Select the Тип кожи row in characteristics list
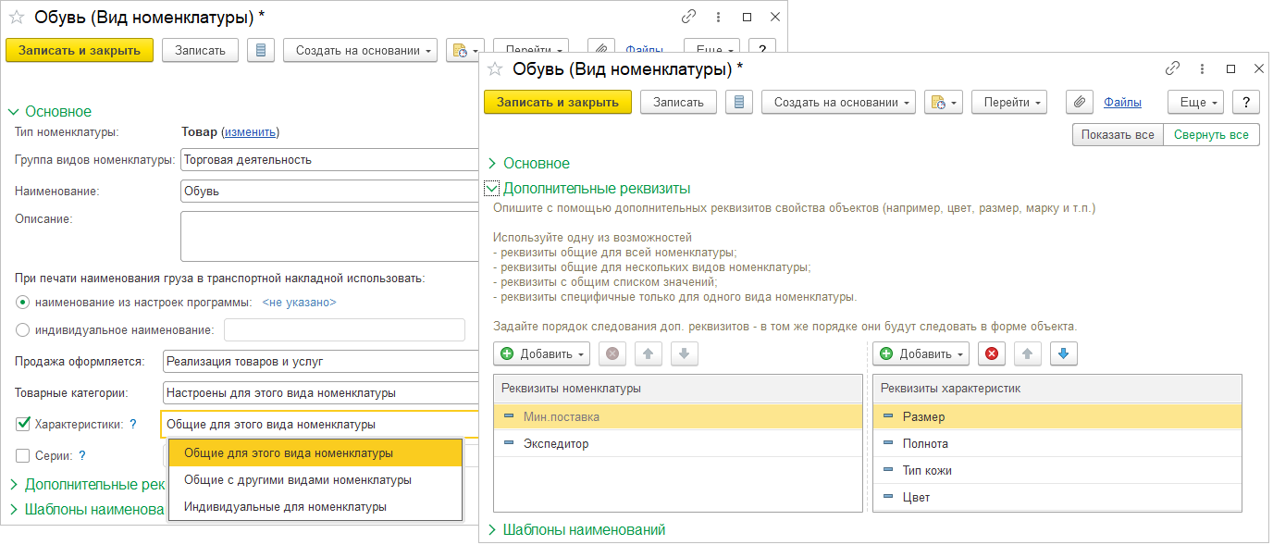The width and height of the screenshot is (1273, 545). point(927,471)
